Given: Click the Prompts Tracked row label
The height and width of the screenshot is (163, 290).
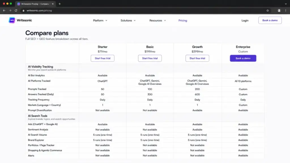Looking at the screenshot, I should click(37, 89).
